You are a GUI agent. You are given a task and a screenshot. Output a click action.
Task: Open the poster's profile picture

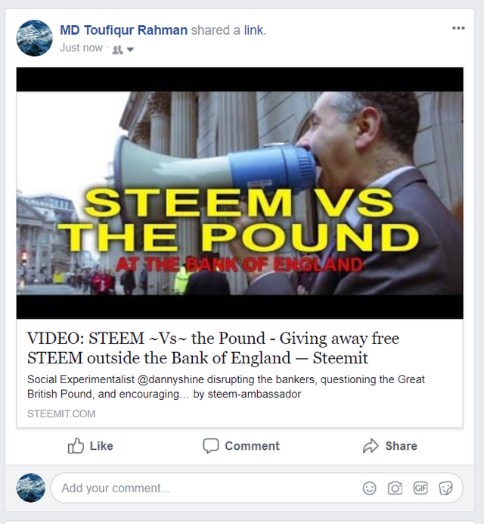pos(34,38)
